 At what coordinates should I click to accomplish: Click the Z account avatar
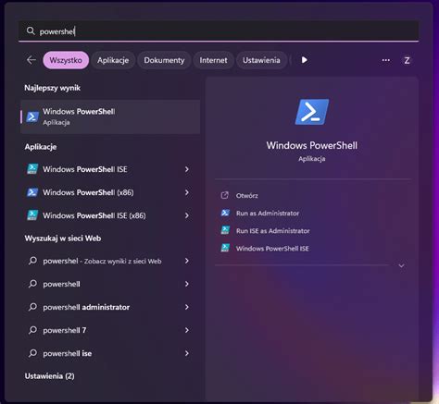407,60
